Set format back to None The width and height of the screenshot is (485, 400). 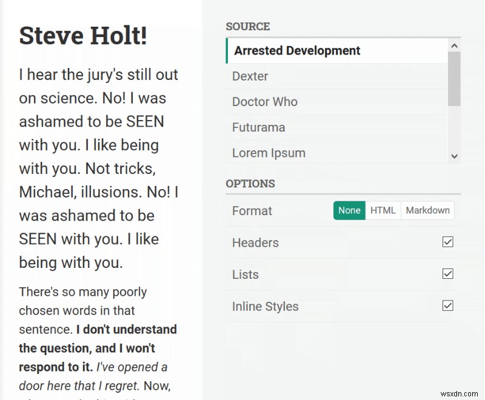(x=349, y=210)
